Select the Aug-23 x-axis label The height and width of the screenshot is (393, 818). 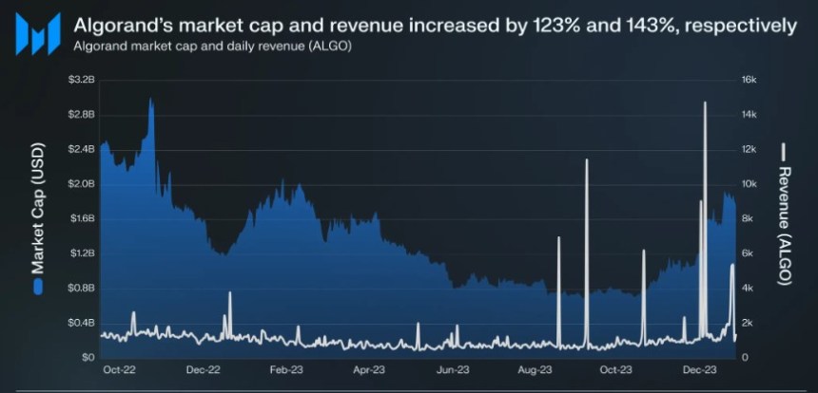pyautogui.click(x=535, y=370)
